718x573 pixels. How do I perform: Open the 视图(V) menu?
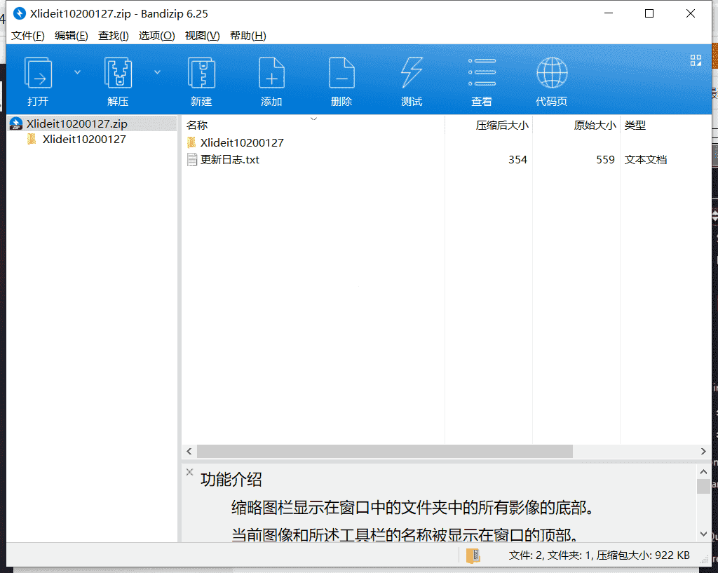[202, 36]
